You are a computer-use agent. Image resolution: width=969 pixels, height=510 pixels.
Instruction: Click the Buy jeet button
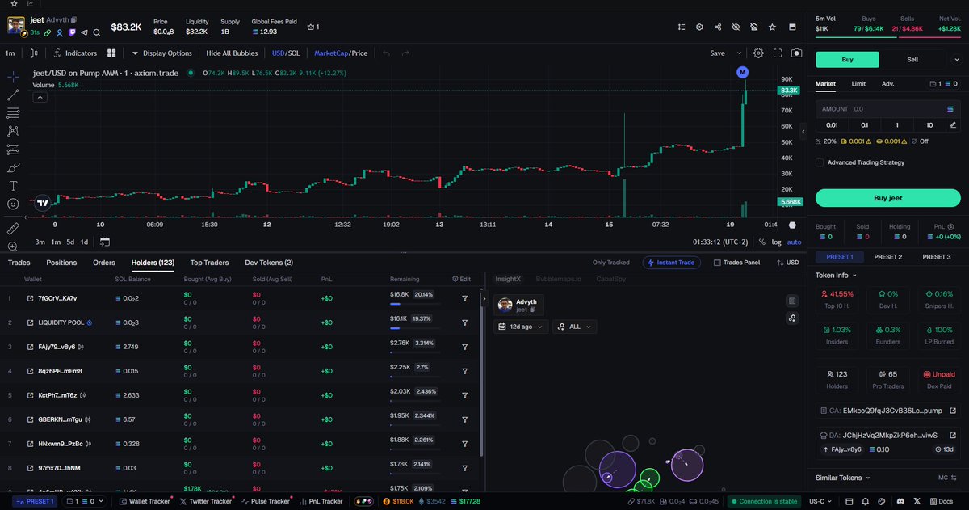tap(888, 198)
